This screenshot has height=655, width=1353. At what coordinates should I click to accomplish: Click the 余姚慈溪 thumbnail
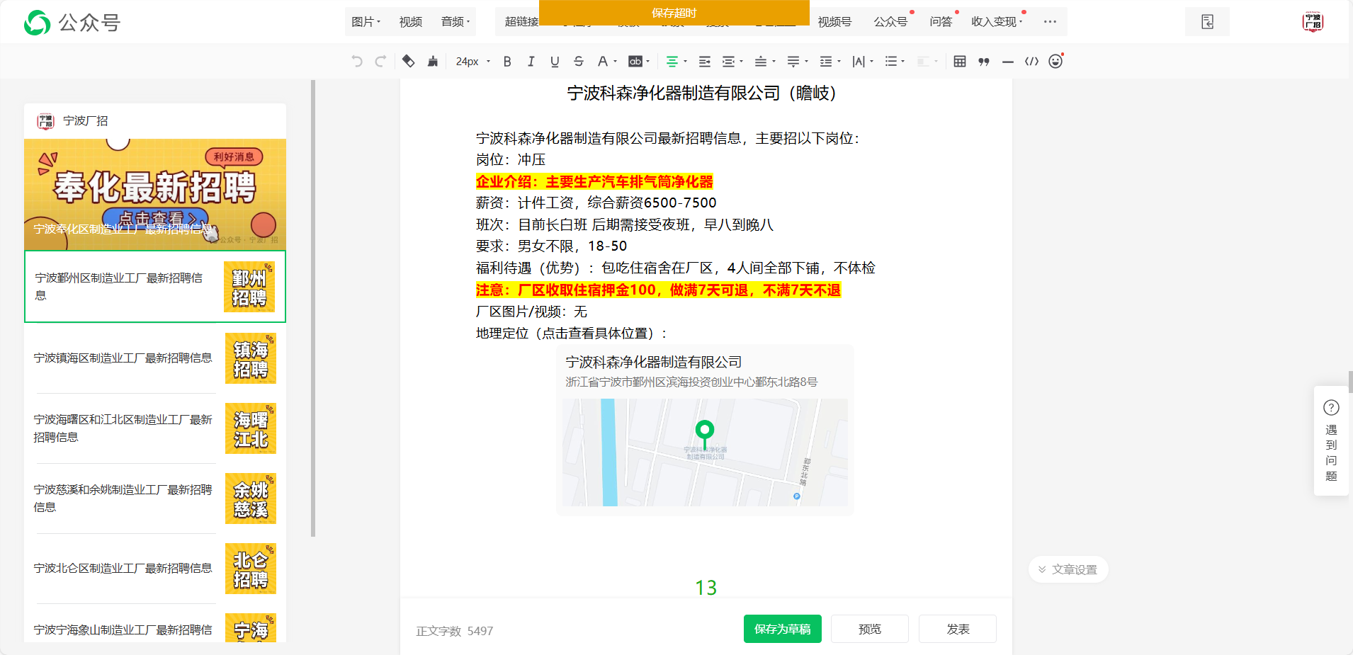point(251,499)
